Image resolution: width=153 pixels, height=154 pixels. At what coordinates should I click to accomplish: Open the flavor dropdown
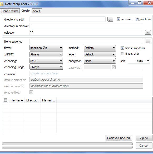tap(46, 48)
